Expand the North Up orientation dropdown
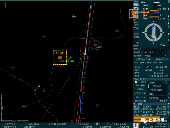This screenshot has height=128, width=170. click(x=168, y=98)
